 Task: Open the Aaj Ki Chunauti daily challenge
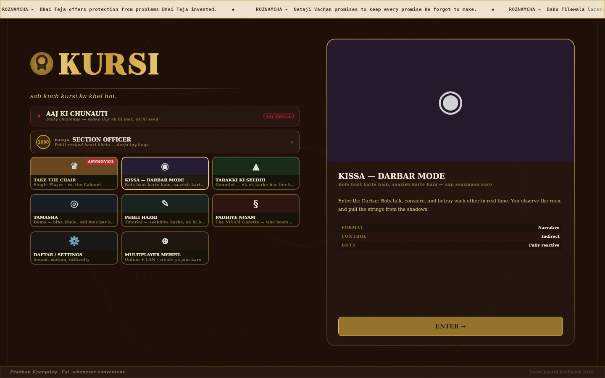(x=165, y=116)
